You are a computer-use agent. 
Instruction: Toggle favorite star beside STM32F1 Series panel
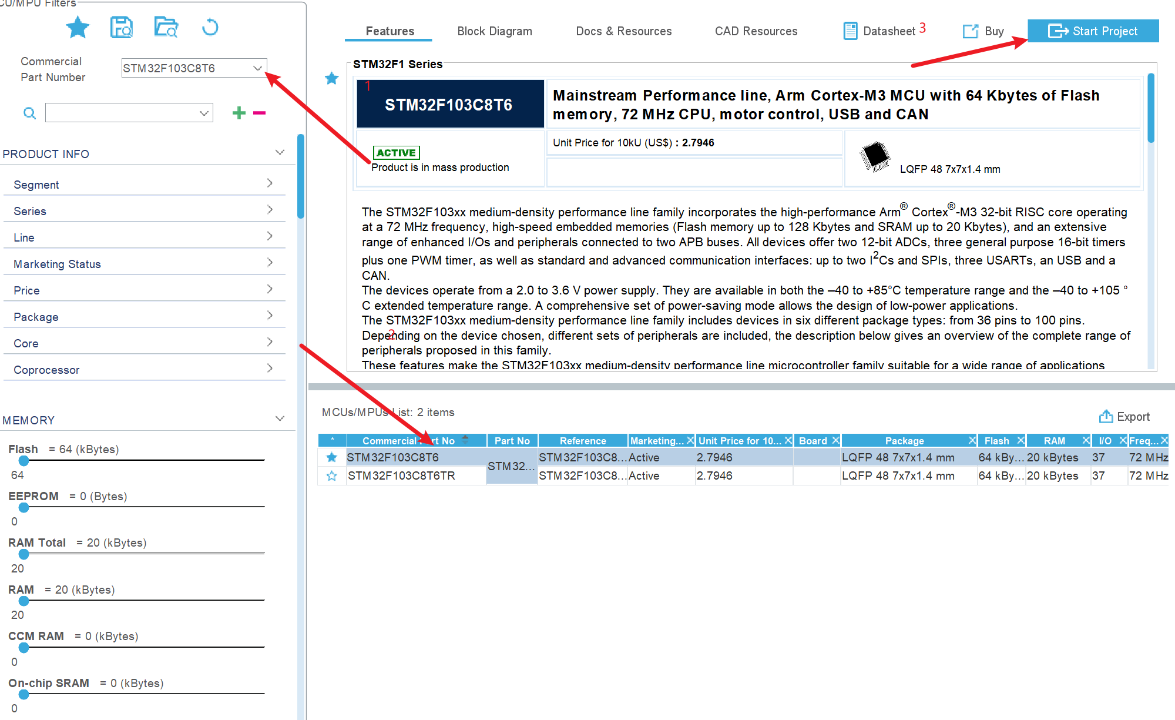tap(332, 78)
